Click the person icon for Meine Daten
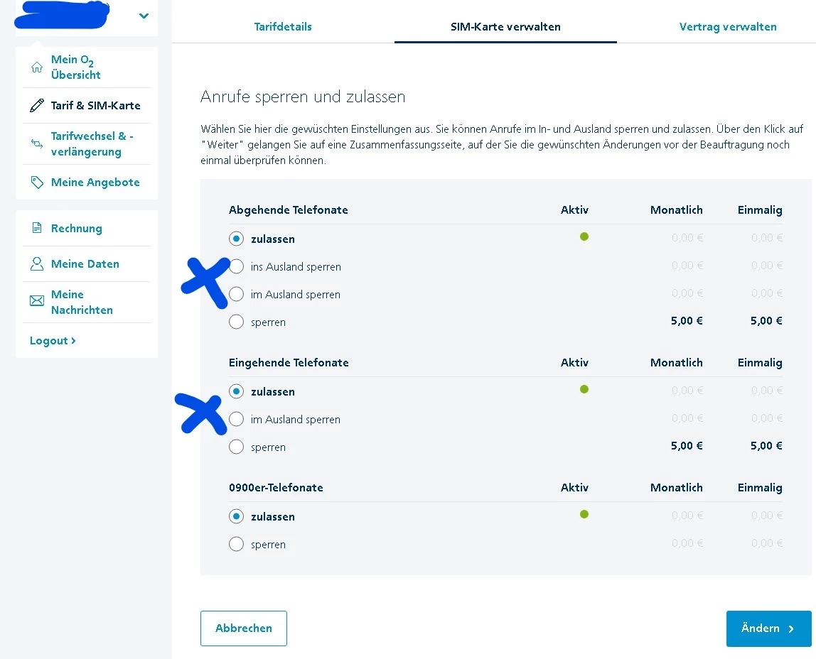816x659 pixels. [37, 264]
